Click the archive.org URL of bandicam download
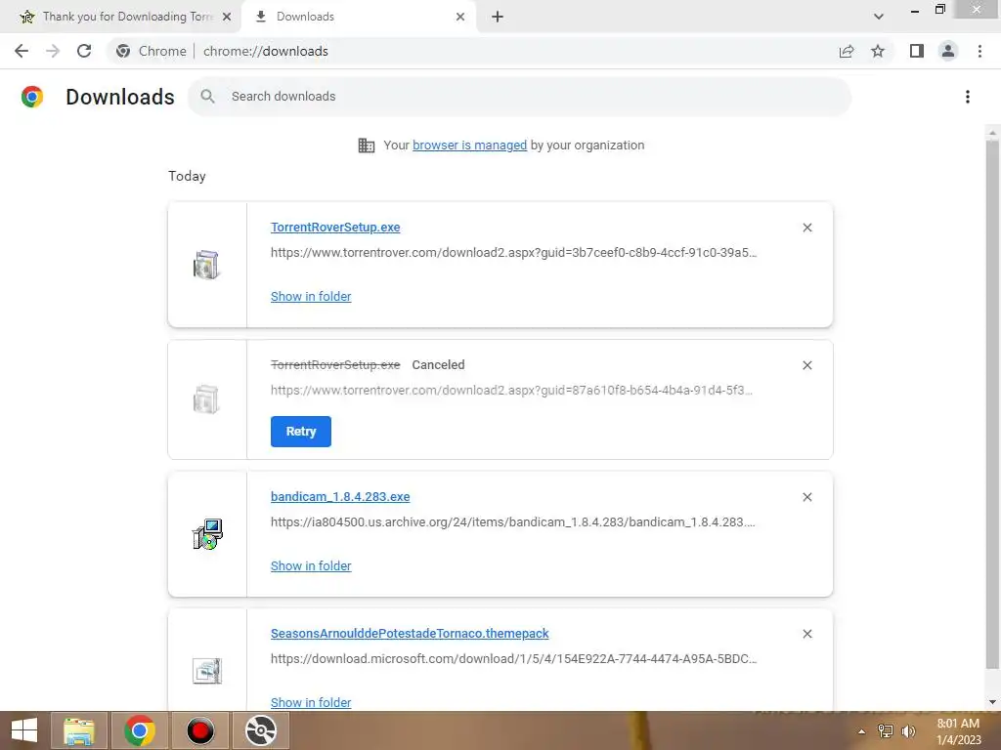This screenshot has height=750, width=1001. coord(512,522)
